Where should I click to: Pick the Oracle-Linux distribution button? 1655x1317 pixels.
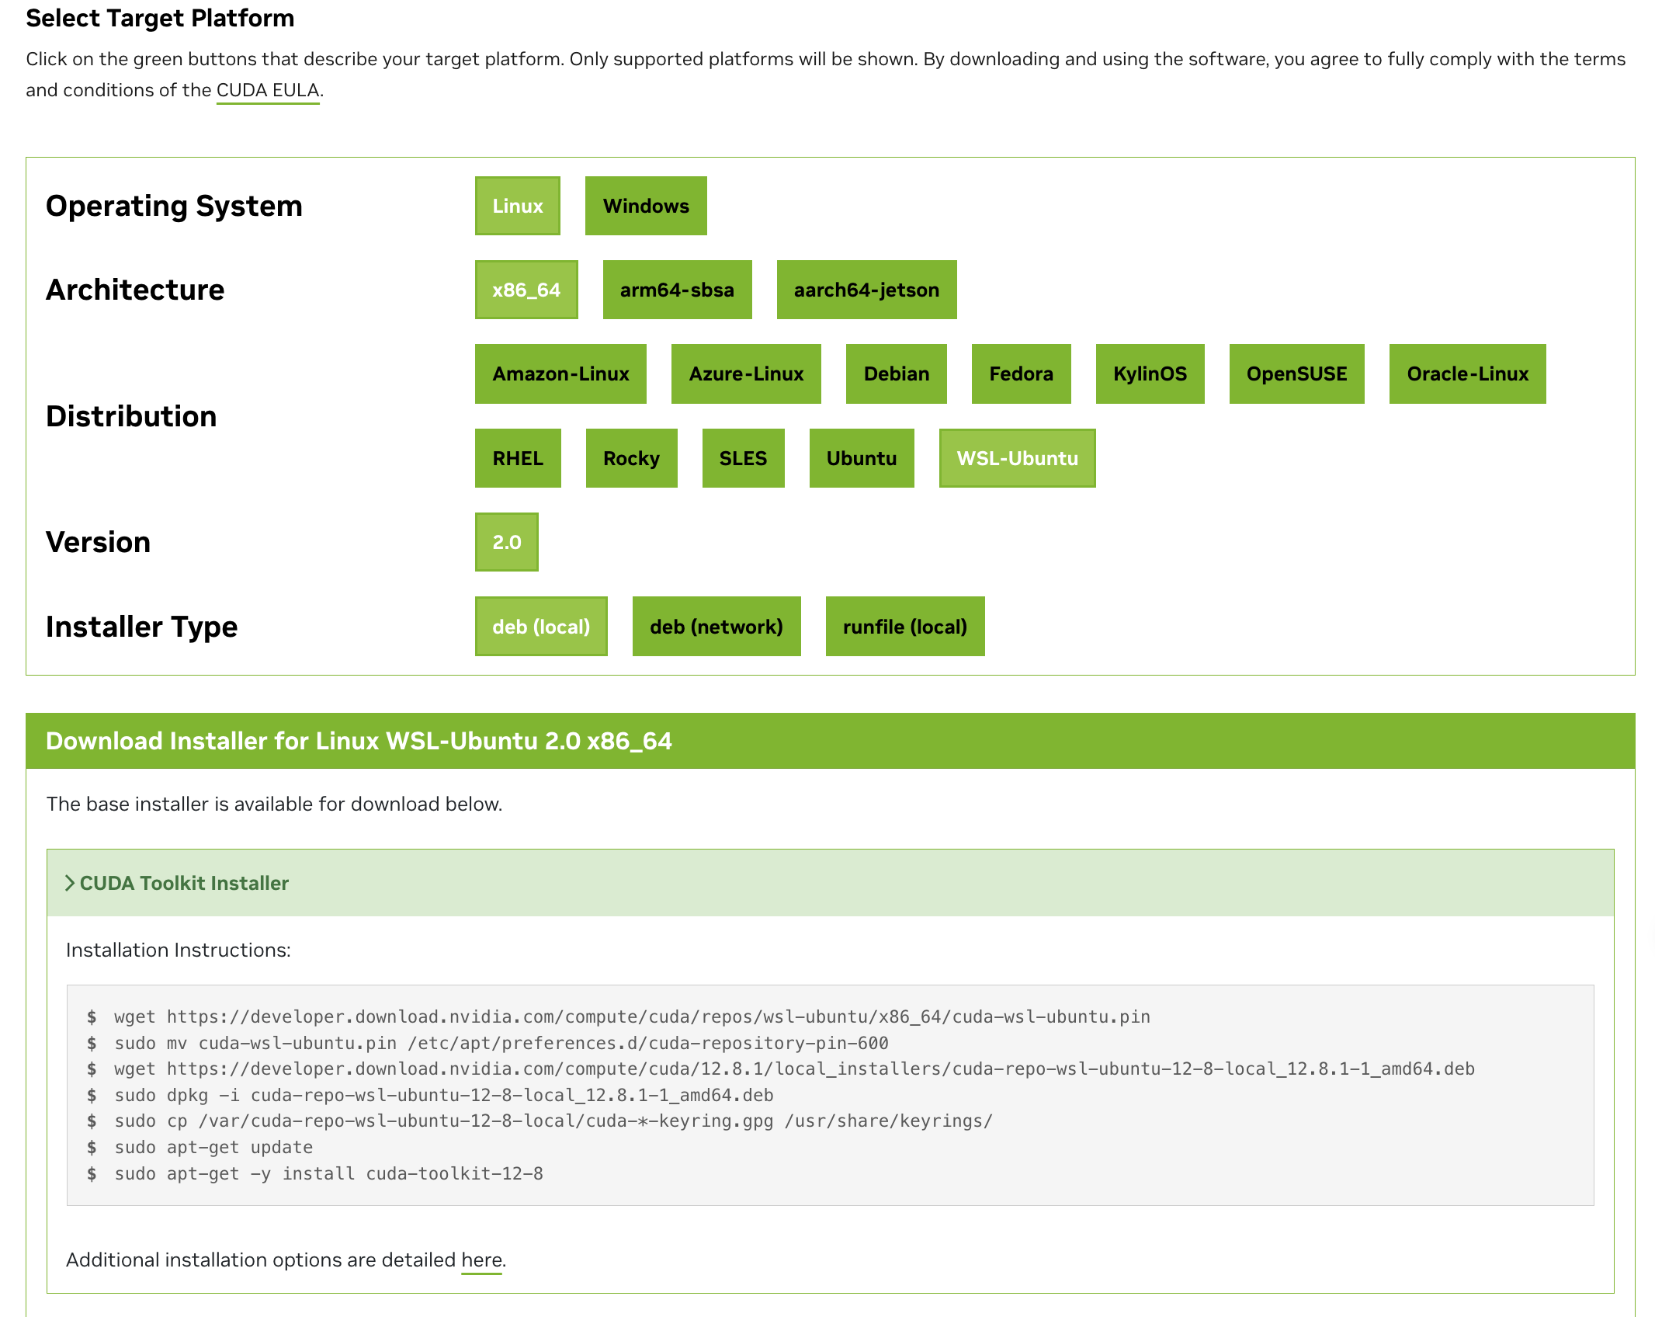pos(1468,374)
